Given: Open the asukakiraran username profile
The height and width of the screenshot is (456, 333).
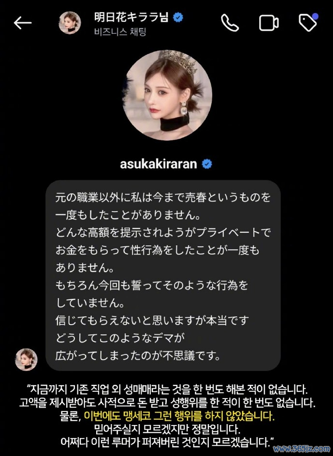Looking at the screenshot, I should coord(159,164).
